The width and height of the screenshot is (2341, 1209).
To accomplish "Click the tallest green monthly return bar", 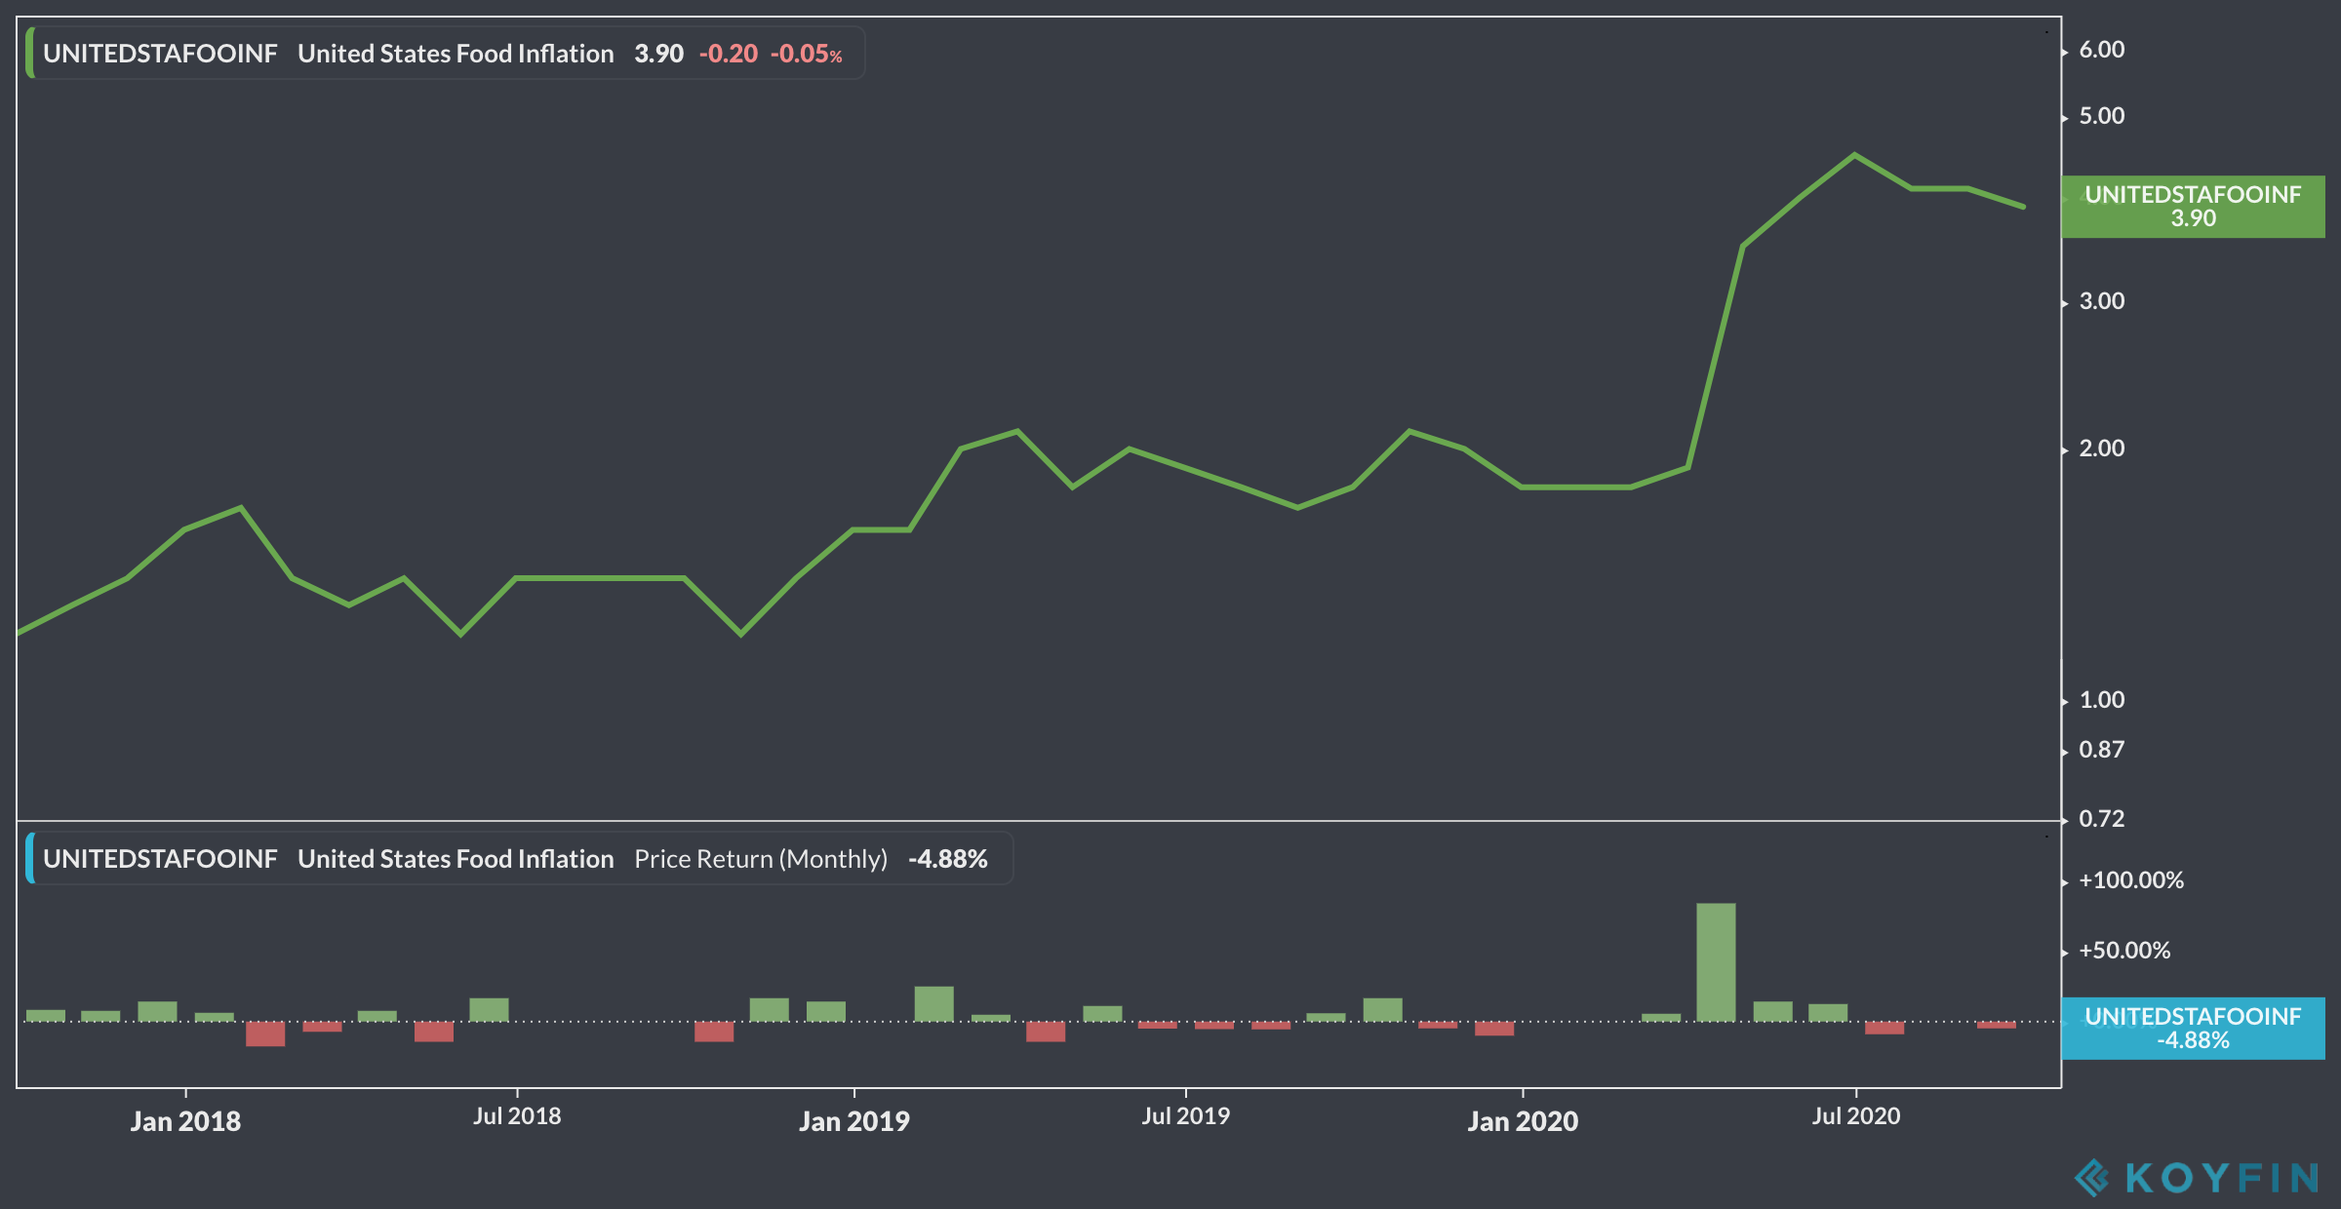I will coord(1716,961).
